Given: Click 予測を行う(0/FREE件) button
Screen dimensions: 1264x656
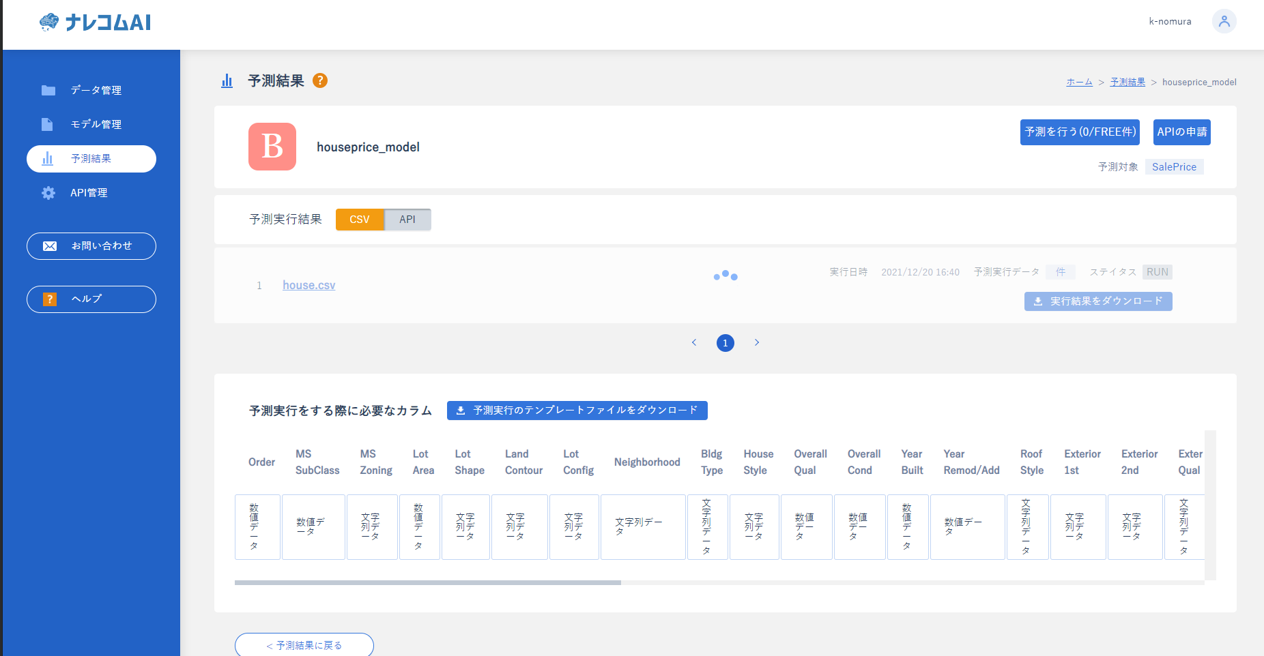Looking at the screenshot, I should (x=1080, y=132).
